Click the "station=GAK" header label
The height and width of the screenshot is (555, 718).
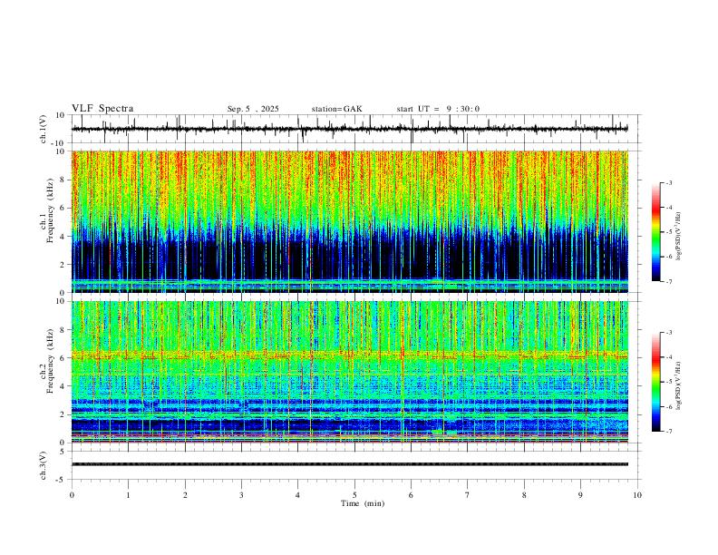click(336, 109)
